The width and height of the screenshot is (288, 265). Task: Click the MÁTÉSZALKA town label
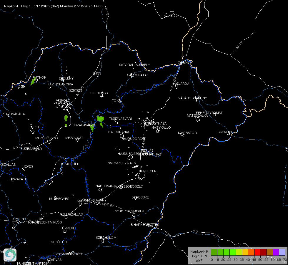coord(197,115)
